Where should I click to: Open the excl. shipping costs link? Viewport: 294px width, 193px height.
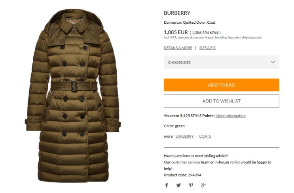[x=248, y=38]
